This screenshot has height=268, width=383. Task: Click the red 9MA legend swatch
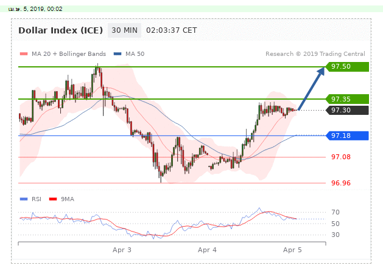pos(53,199)
